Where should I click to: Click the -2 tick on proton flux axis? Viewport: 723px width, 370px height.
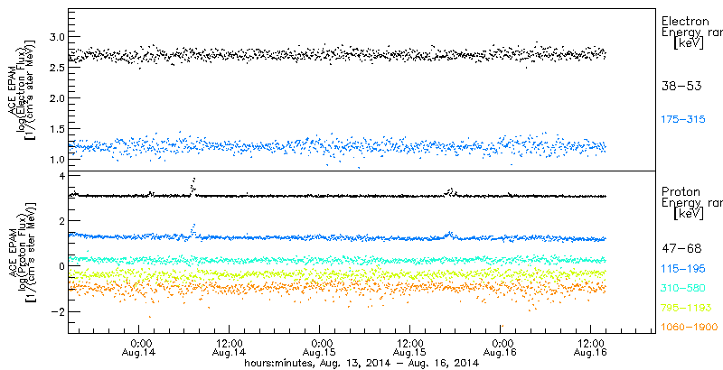pyautogui.click(x=56, y=311)
